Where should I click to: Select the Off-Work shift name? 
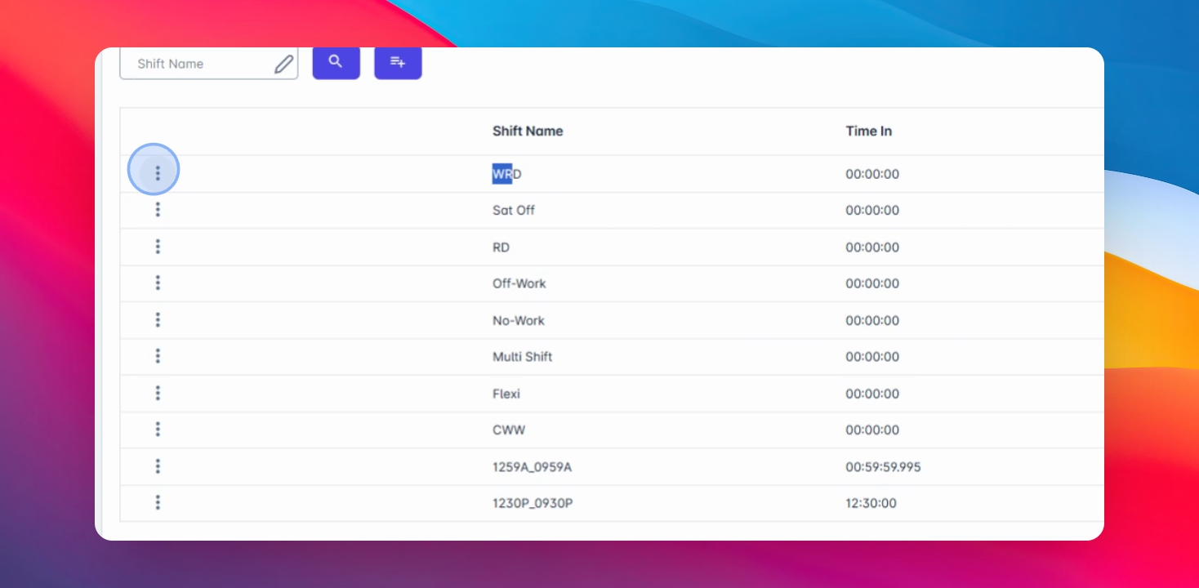click(x=519, y=283)
